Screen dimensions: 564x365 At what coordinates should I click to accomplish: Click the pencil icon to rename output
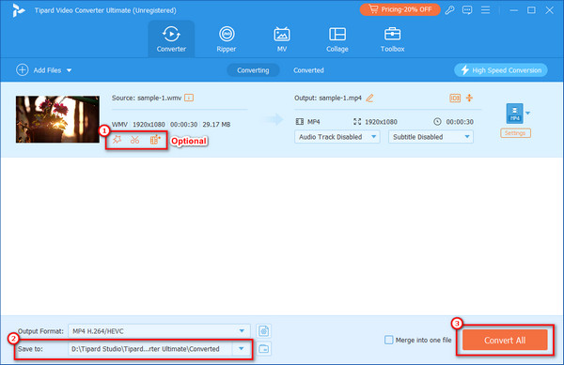pyautogui.click(x=369, y=98)
